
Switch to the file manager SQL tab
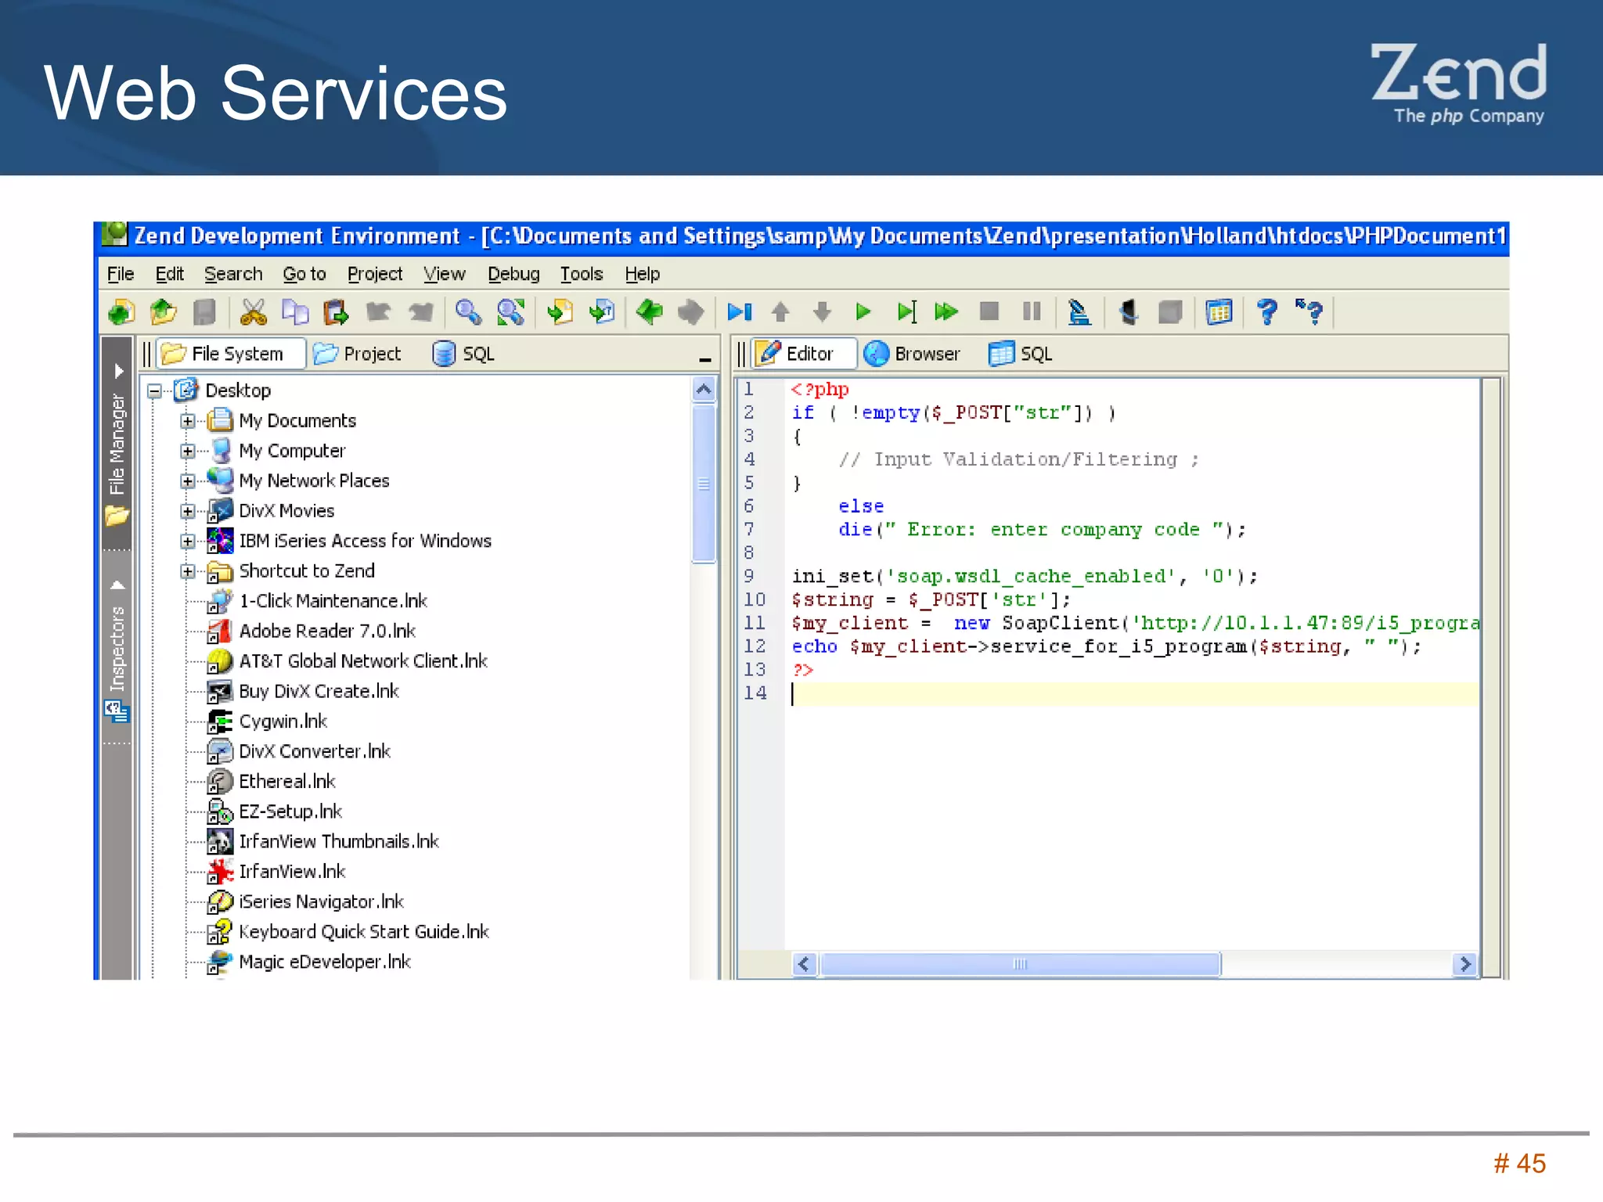click(464, 354)
